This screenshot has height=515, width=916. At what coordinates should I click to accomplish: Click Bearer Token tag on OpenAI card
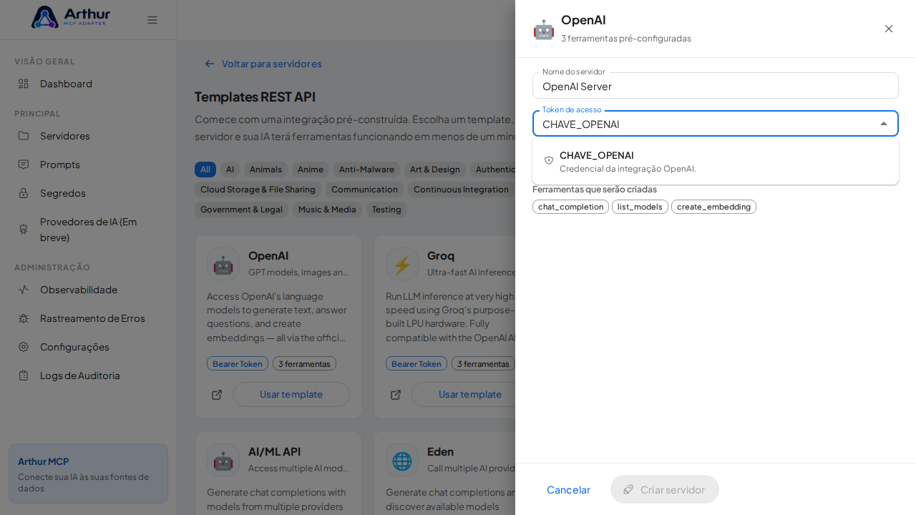(238, 363)
